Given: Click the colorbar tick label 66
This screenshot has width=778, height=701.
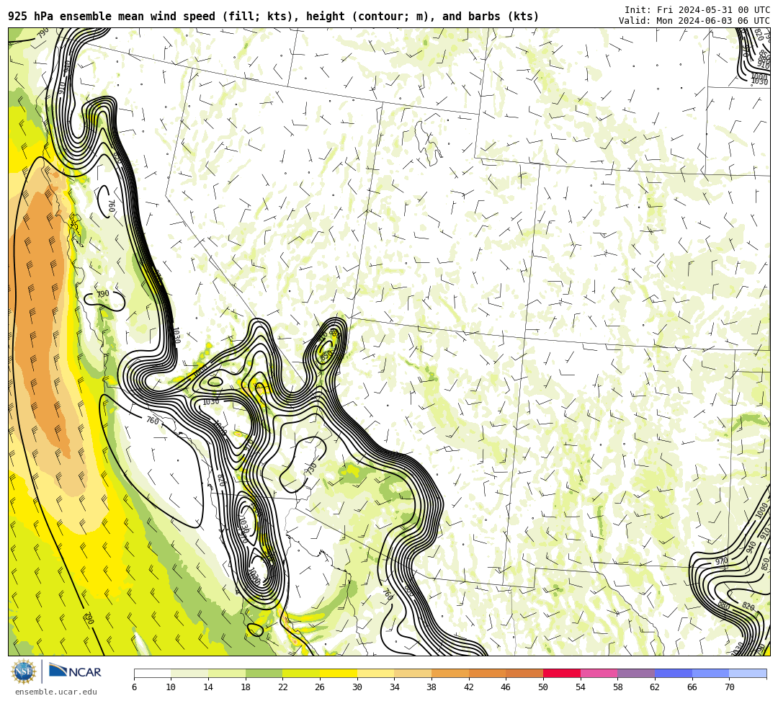Looking at the screenshot, I should [692, 687].
